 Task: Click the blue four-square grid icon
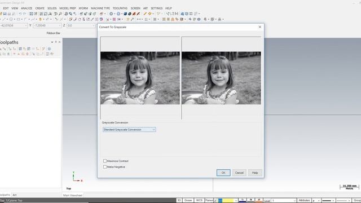[182, 14]
